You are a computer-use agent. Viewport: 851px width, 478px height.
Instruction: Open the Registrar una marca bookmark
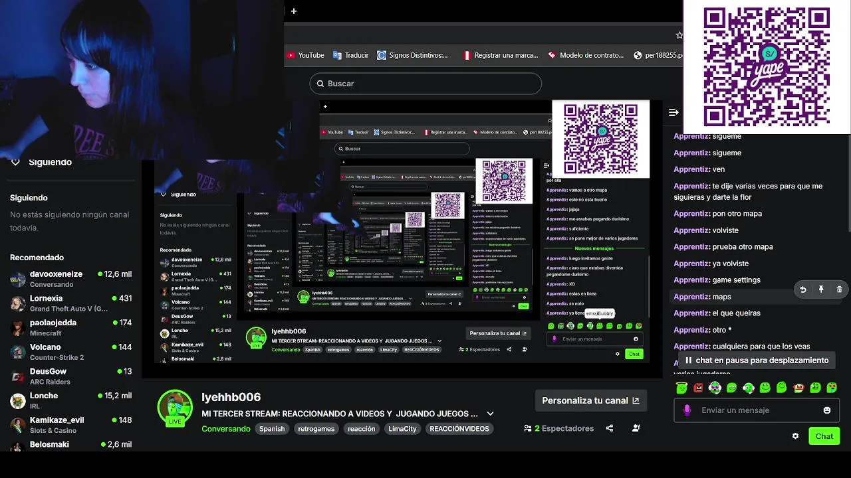(500, 55)
